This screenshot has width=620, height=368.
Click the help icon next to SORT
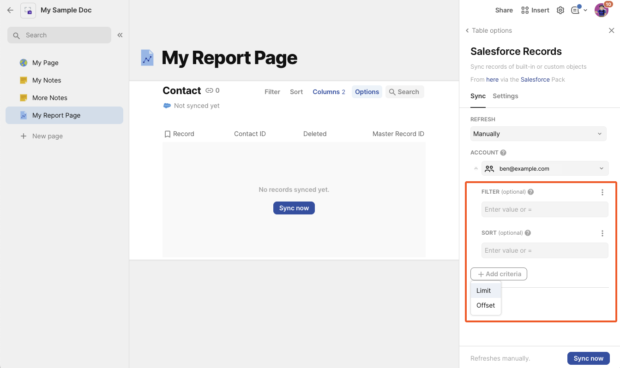(x=528, y=233)
